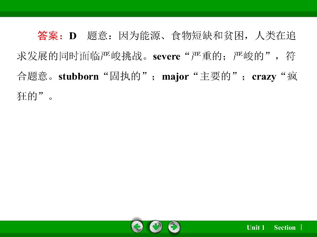Click the red '答案' heading

[x=48, y=36]
